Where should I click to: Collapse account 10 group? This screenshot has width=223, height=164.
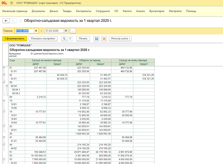[x=4, y=101]
